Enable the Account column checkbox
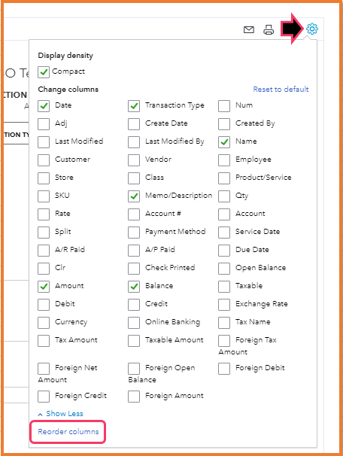Image resolution: width=343 pixels, height=456 pixels. click(224, 214)
